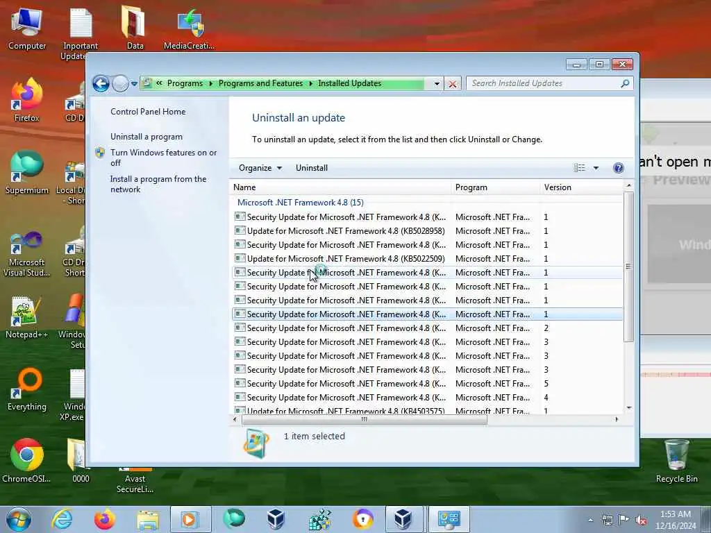Select the Recycle Bin desktop icon
This screenshot has width=711, height=533.
coord(676,461)
